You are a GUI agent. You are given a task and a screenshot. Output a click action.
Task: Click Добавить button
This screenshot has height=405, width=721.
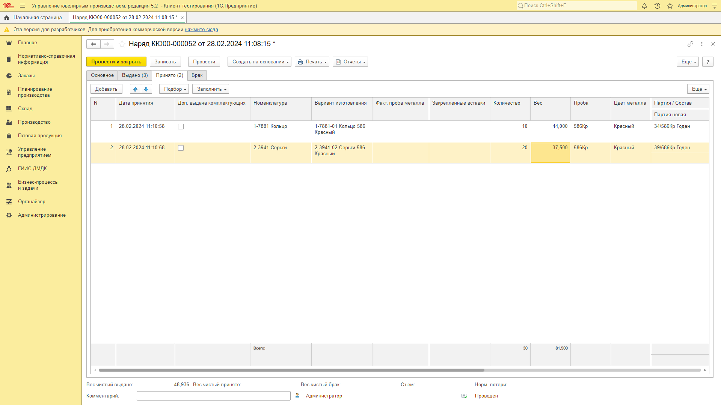pyautogui.click(x=106, y=89)
